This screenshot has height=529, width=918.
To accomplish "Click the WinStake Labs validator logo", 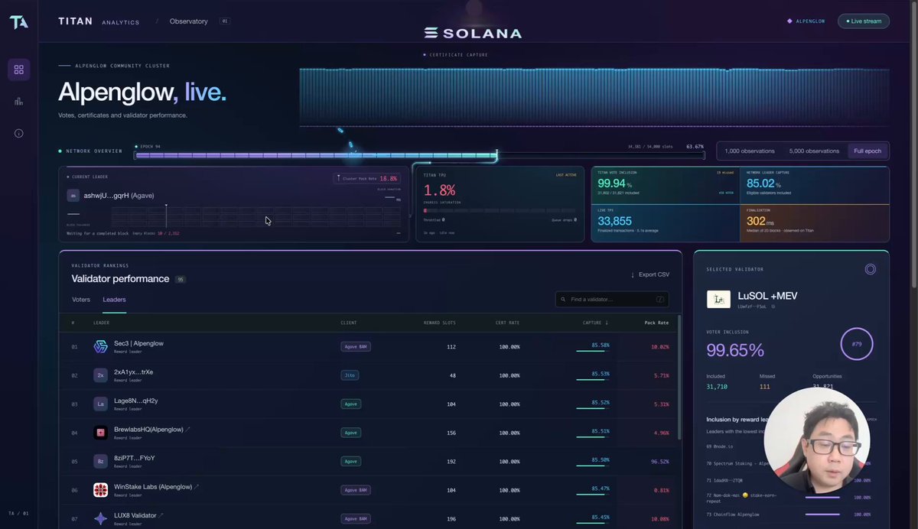I will point(100,490).
